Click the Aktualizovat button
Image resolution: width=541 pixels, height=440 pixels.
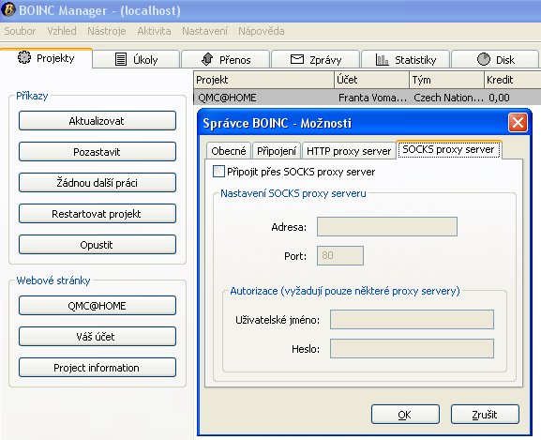coord(98,121)
